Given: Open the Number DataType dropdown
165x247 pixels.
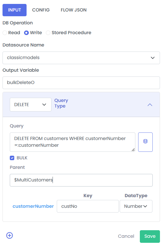Looking at the screenshot, I should click(136, 206).
